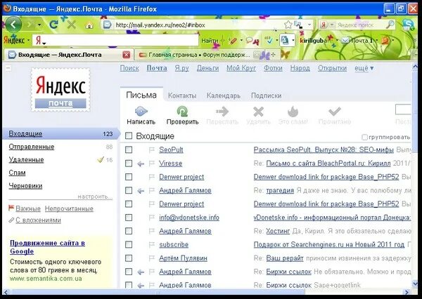The height and width of the screenshot is (299, 422).
Task: Tick the checkbox on the трагедия message row
Action: [129, 190]
